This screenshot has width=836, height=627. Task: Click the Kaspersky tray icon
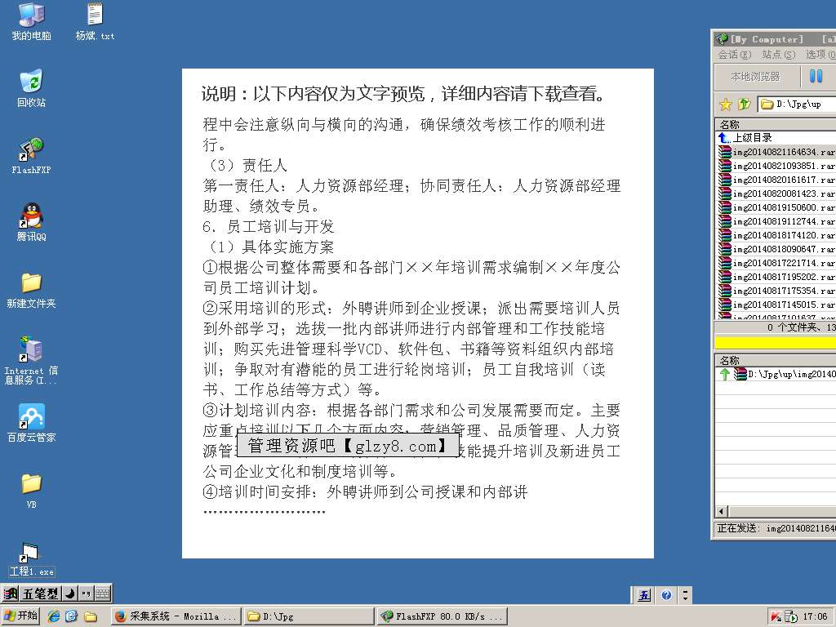776,617
